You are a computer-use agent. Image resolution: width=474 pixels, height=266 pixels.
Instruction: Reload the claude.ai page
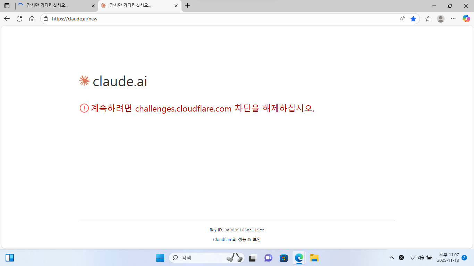19,19
